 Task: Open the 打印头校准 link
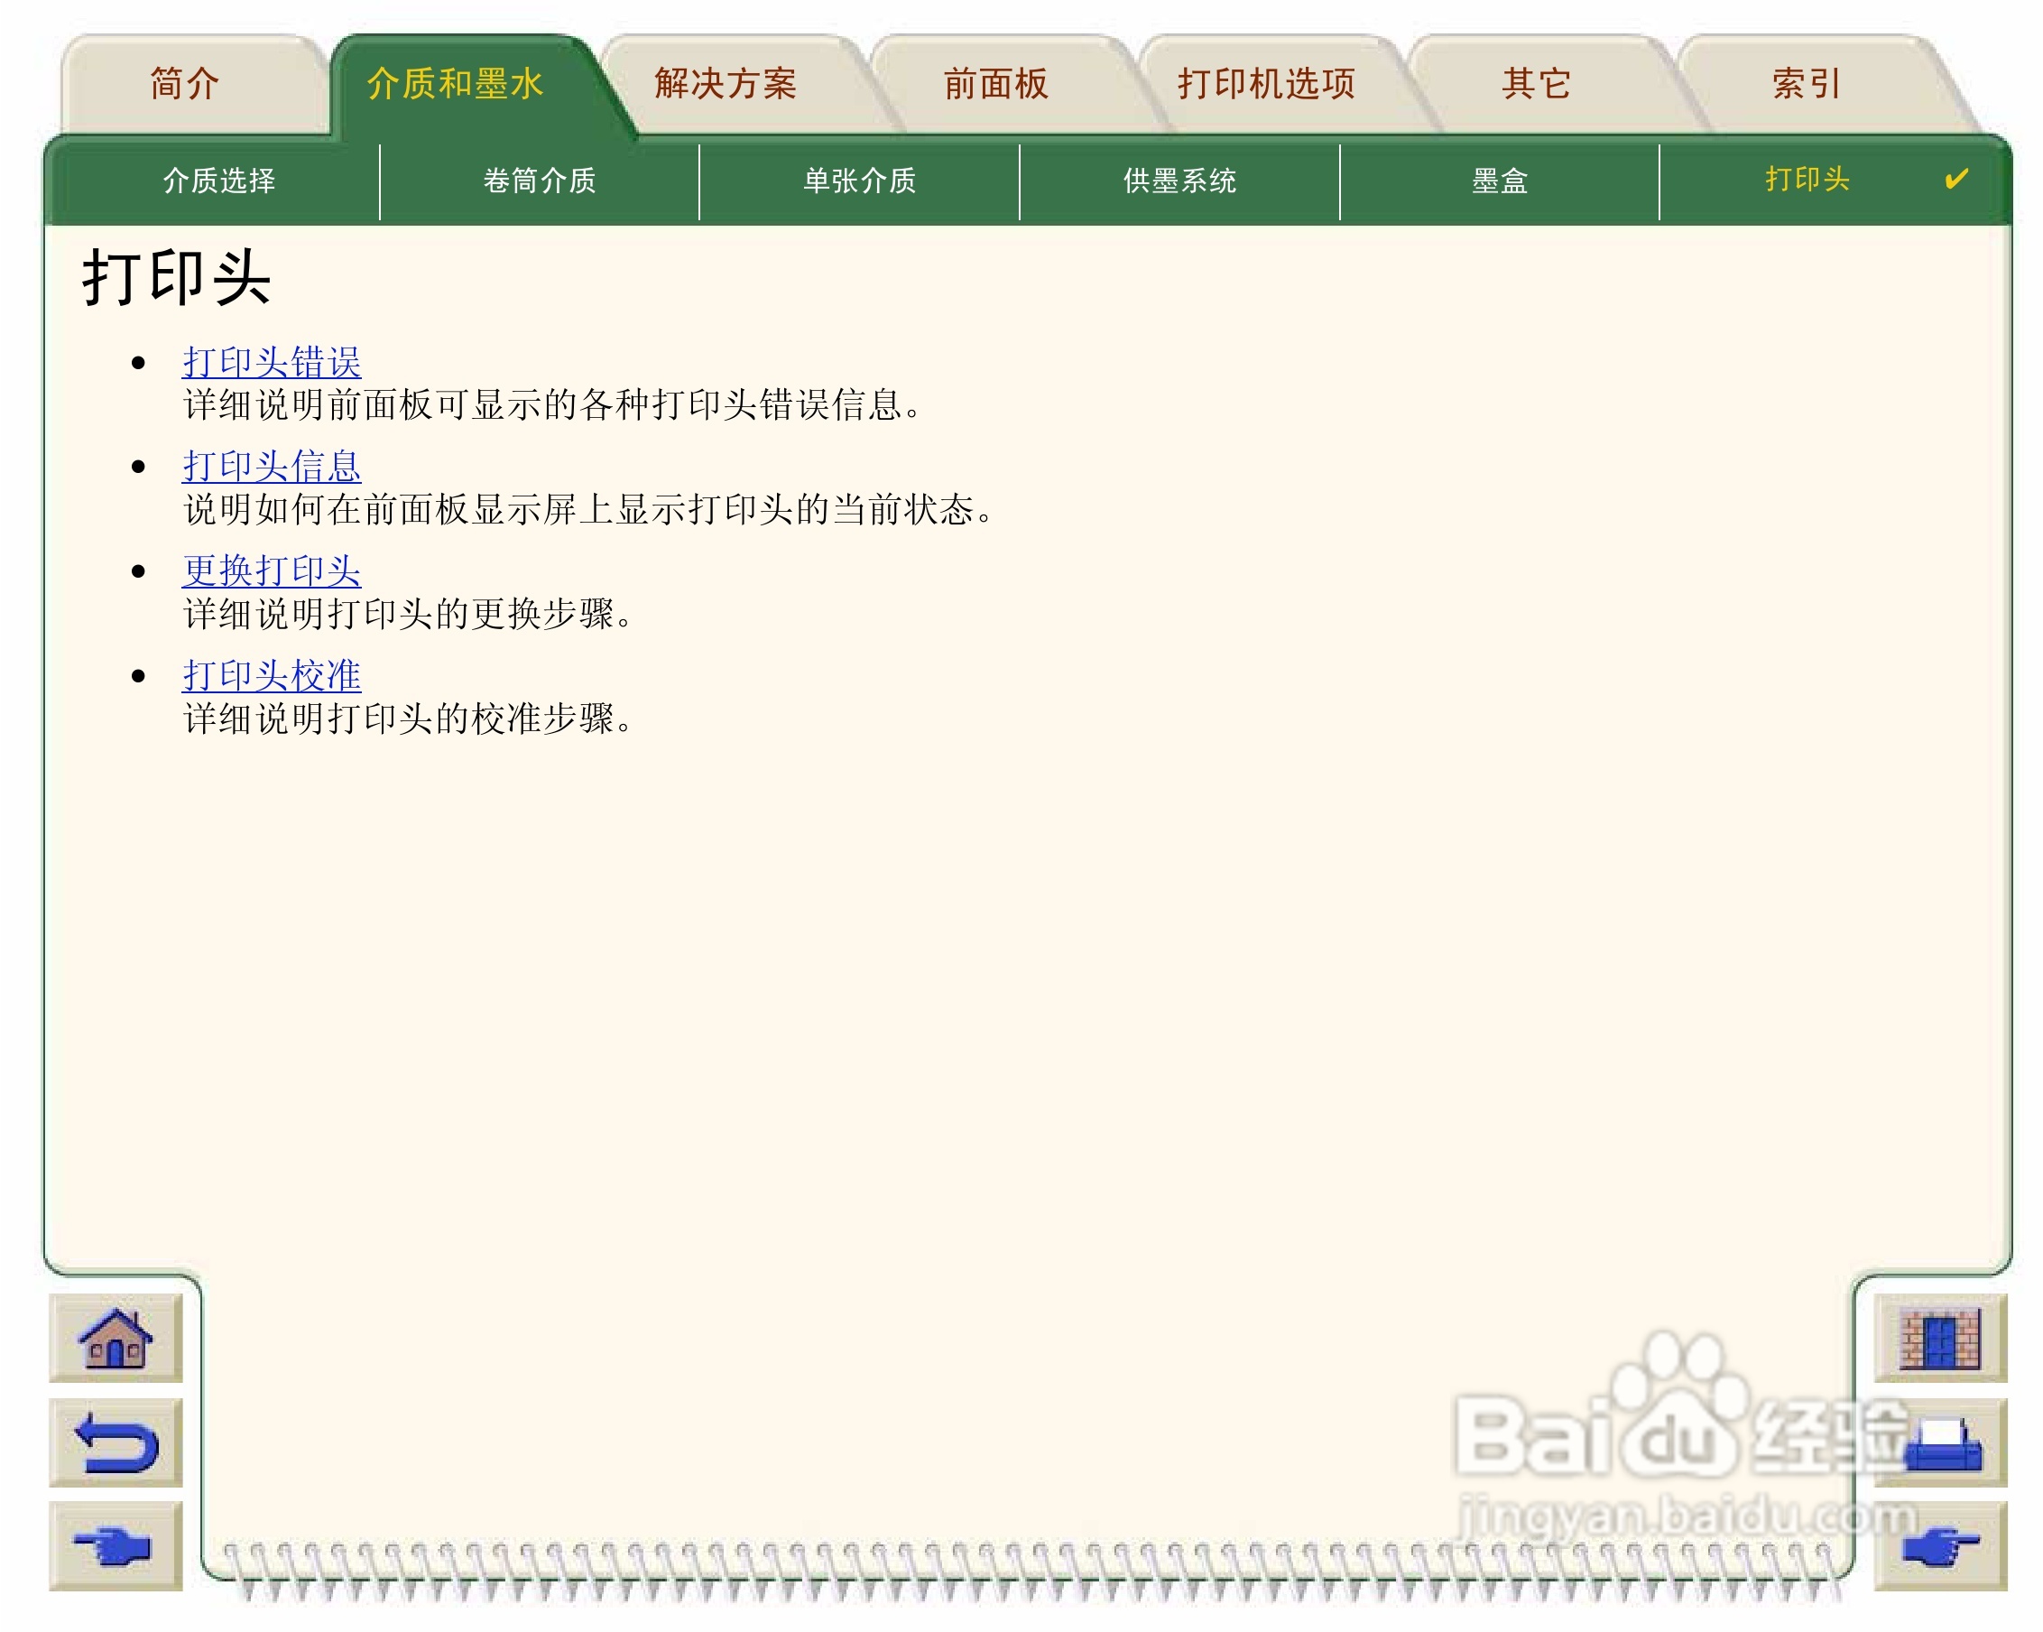272,676
